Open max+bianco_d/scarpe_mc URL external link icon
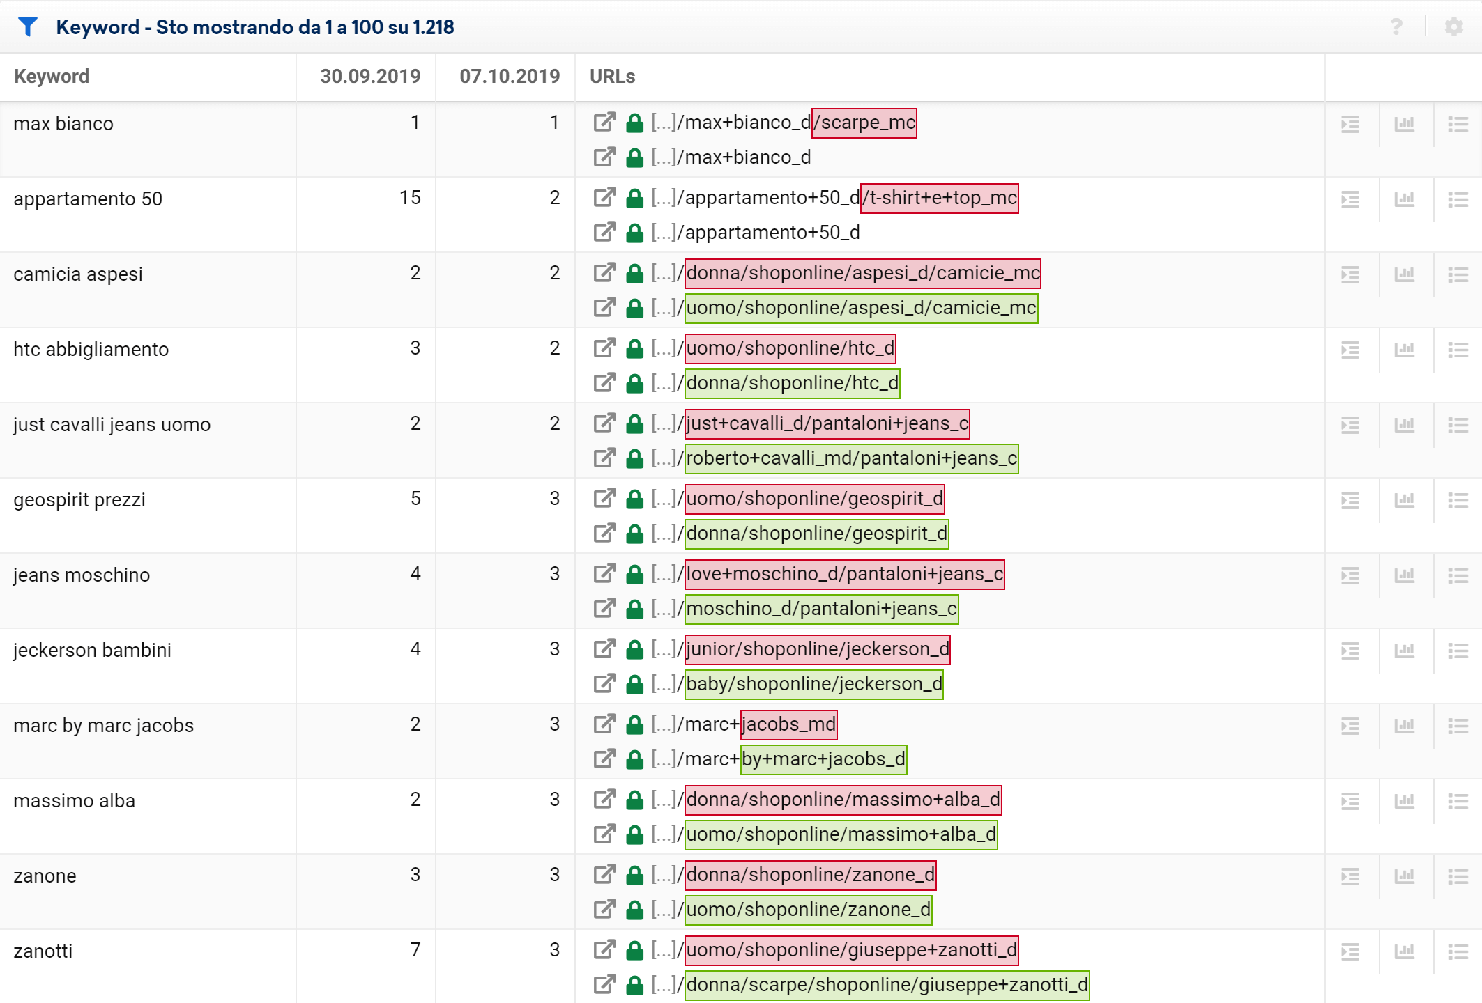The width and height of the screenshot is (1482, 1003). pos(604,123)
